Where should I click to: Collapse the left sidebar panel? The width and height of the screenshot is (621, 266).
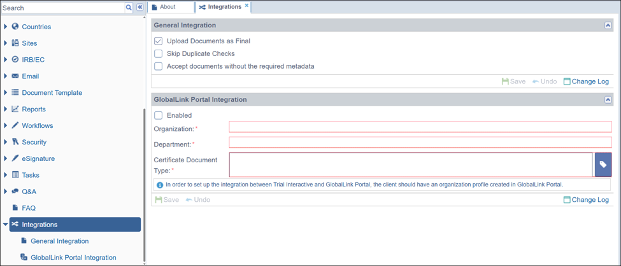(x=140, y=8)
